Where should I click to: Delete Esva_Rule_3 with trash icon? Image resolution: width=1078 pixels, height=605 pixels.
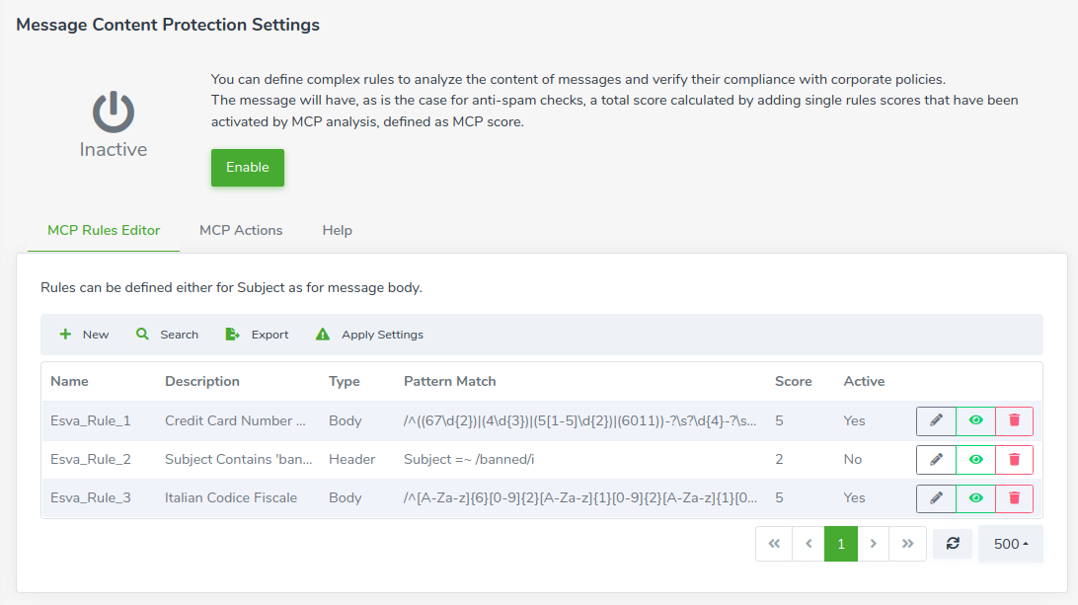point(1014,497)
